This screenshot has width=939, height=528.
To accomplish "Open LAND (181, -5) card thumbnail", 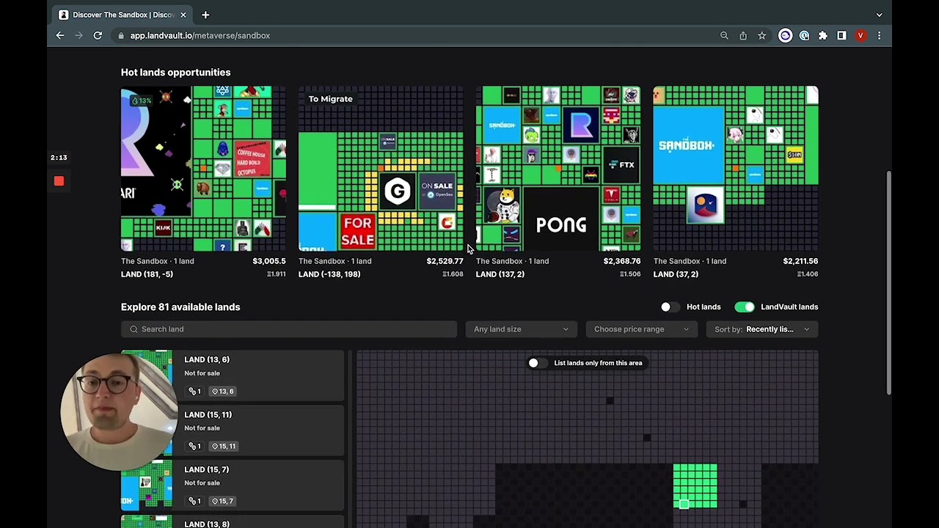I will click(203, 169).
